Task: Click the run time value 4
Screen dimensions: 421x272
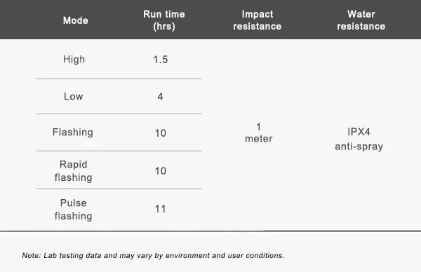Action: pyautogui.click(x=160, y=97)
